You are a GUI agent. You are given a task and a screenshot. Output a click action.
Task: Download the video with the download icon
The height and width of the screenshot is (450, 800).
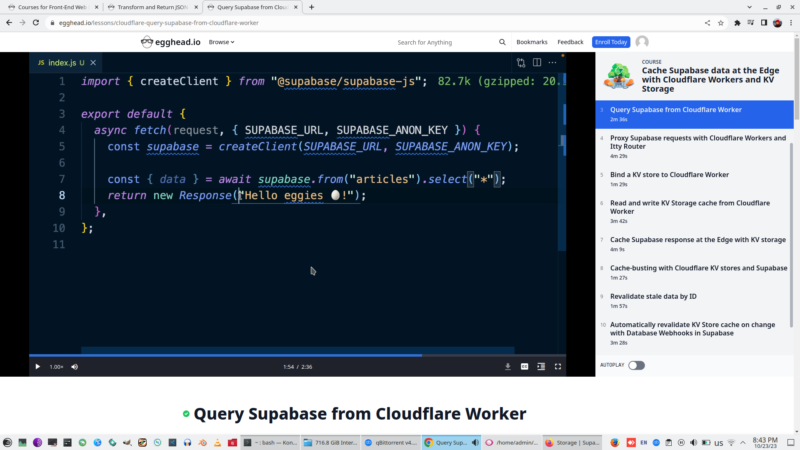[x=507, y=367]
